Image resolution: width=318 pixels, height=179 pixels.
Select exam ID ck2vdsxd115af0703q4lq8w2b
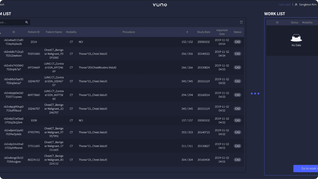click(14, 42)
